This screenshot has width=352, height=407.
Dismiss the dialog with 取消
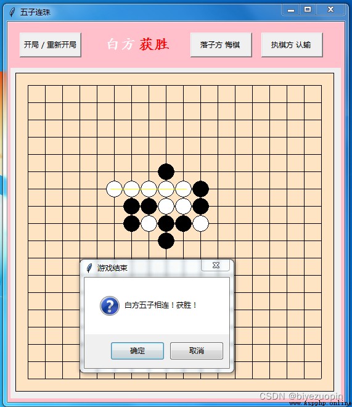197,351
